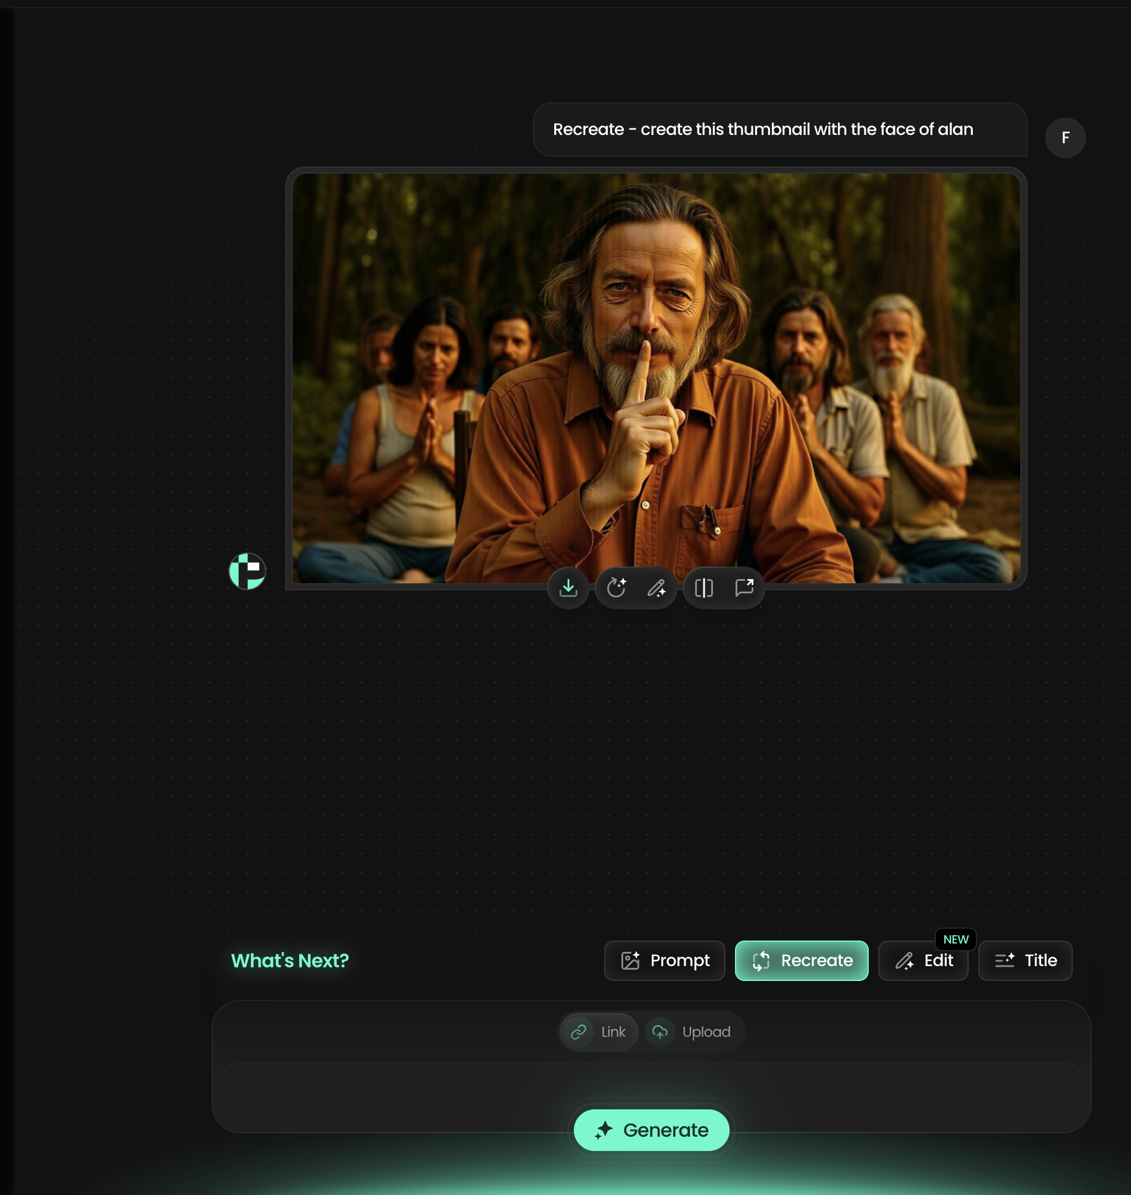The width and height of the screenshot is (1131, 1195).
Task: Click the Generate button
Action: 651,1130
